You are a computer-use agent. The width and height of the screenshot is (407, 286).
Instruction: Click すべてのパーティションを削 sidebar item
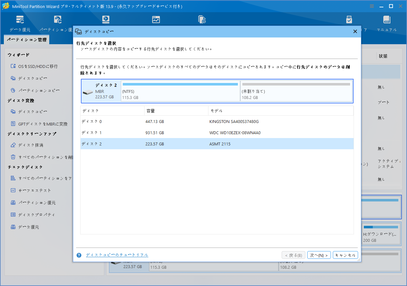coord(42,157)
